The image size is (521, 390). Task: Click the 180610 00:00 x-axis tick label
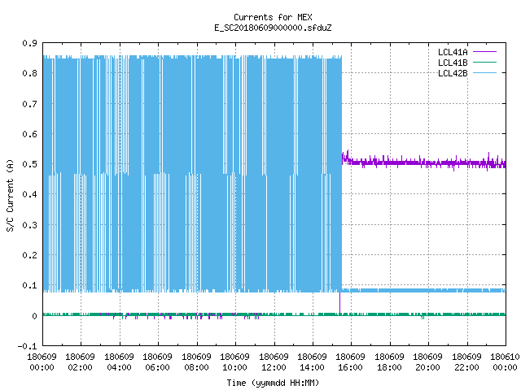tap(505, 362)
